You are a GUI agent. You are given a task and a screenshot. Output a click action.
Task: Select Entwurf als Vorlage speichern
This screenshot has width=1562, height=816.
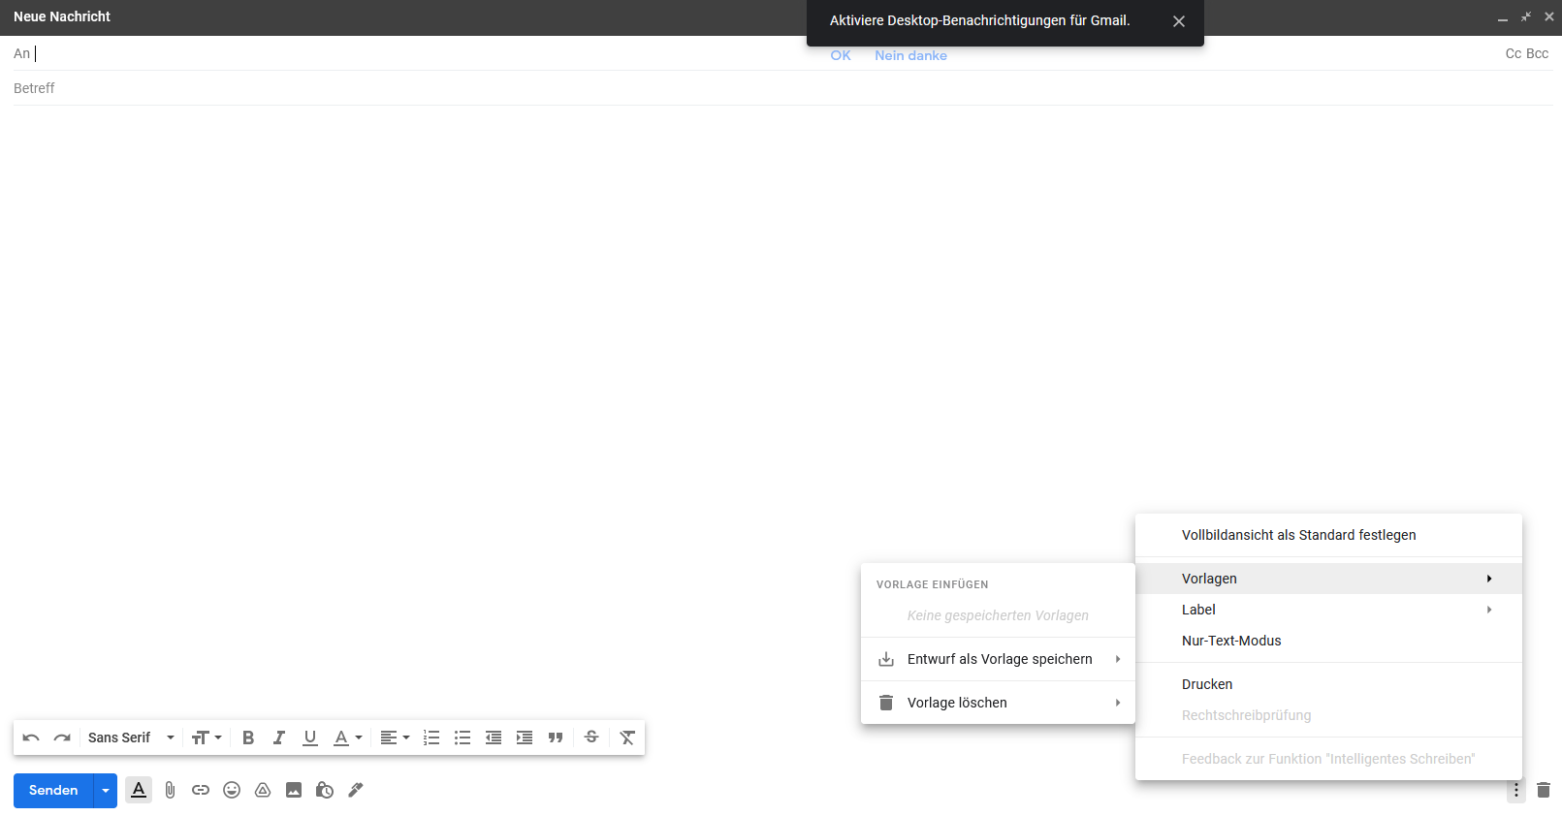click(x=998, y=659)
